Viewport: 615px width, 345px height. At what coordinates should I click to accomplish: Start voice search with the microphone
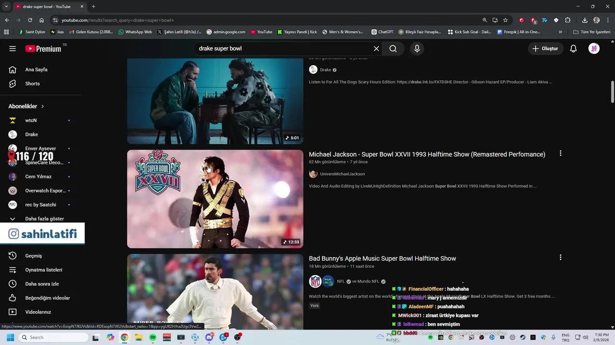tap(417, 48)
